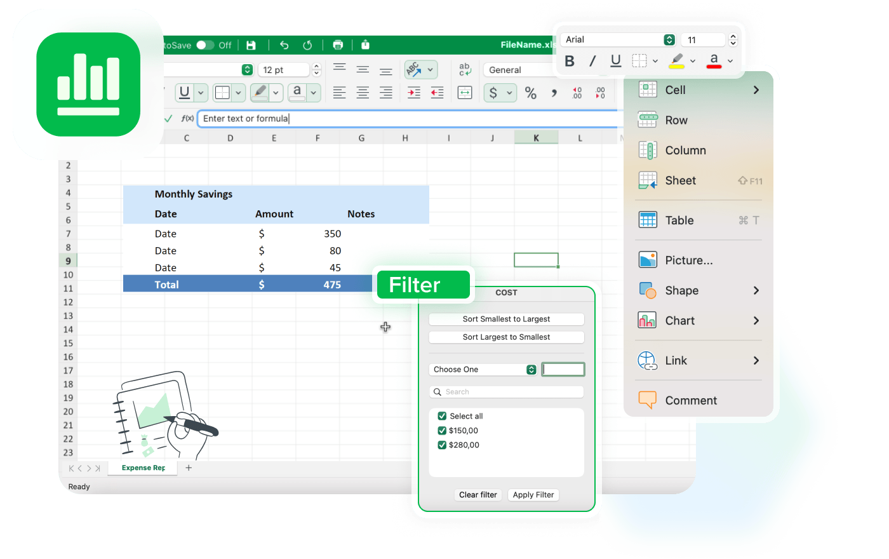Image resolution: width=889 pixels, height=559 pixels.
Task: Toggle the AutoSave switch
Action: click(x=205, y=45)
